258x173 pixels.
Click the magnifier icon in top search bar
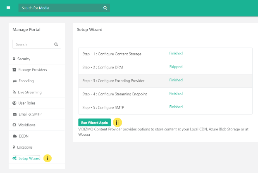(x=105, y=8)
